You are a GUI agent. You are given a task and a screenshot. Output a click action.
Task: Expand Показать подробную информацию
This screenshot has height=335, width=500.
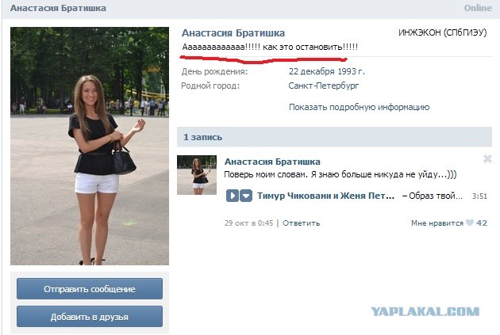coord(359,107)
